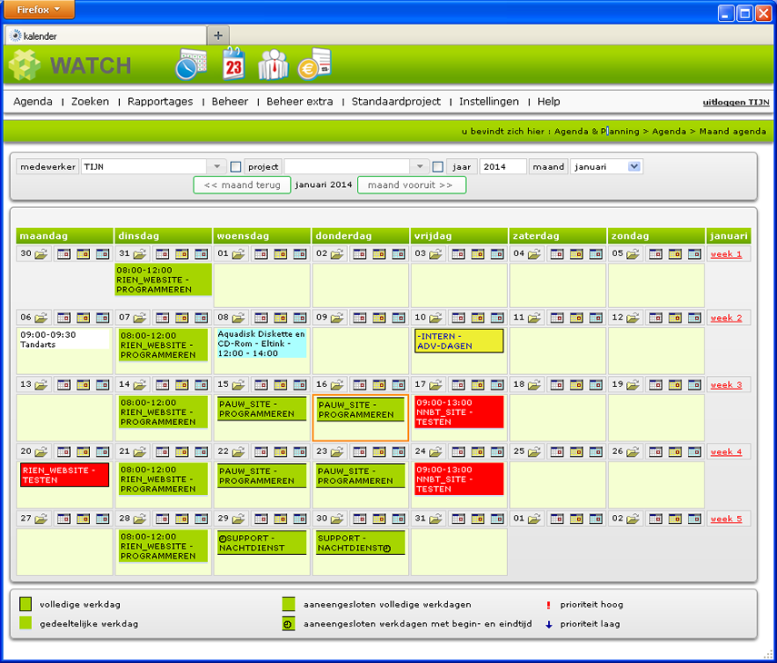The height and width of the screenshot is (663, 777).
Task: Click the yellow calendar icon for day 28
Action: click(182, 519)
